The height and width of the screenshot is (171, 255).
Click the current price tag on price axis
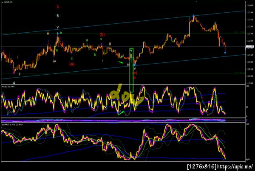250,47
